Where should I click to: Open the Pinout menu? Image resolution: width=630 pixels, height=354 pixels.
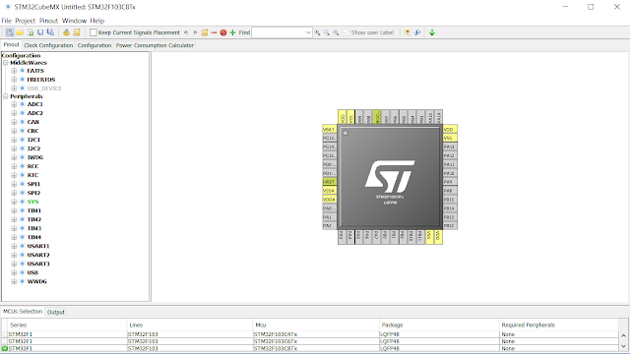(x=48, y=21)
